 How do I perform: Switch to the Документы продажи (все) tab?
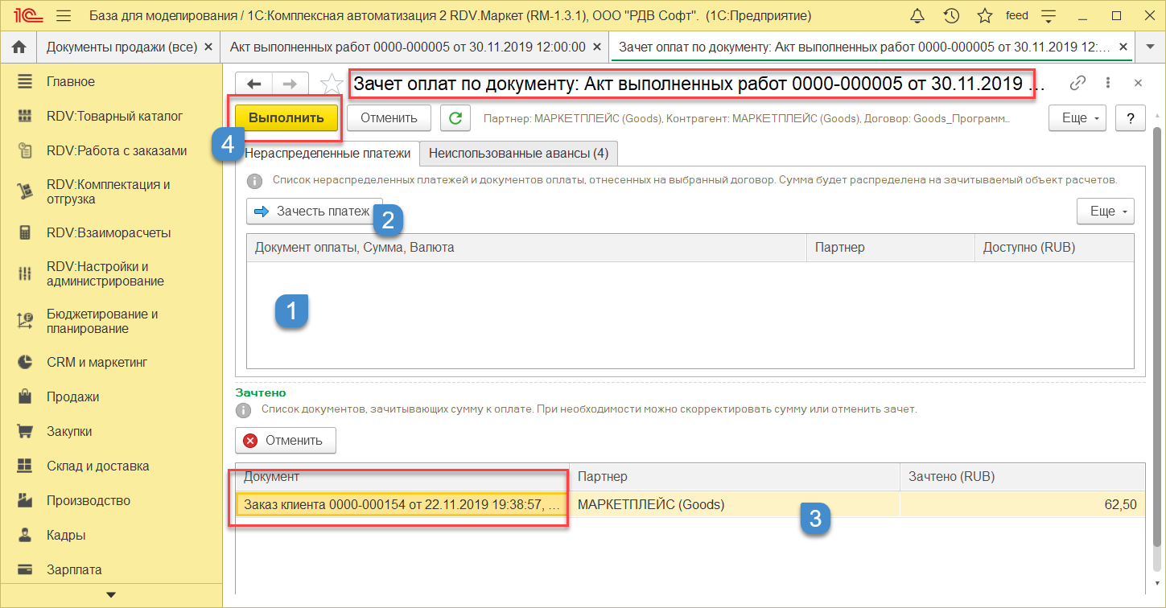pyautogui.click(x=122, y=47)
